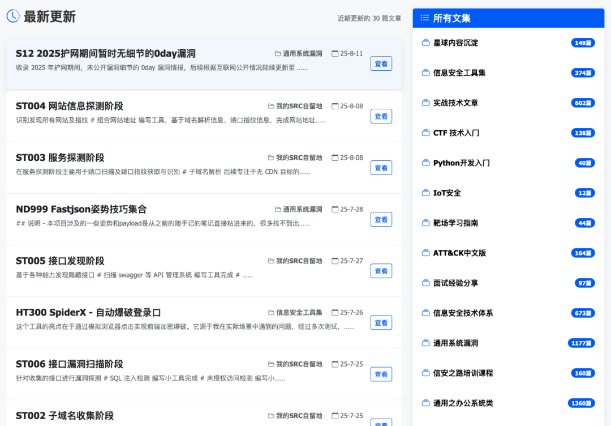Click the sidebar folder icon for 通用系统漏洞
Image resolution: width=611 pixels, height=426 pixels.
point(426,343)
